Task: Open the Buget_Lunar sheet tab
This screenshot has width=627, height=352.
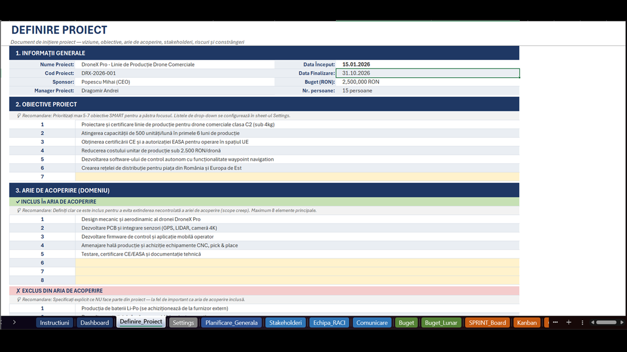Action: click(441, 323)
